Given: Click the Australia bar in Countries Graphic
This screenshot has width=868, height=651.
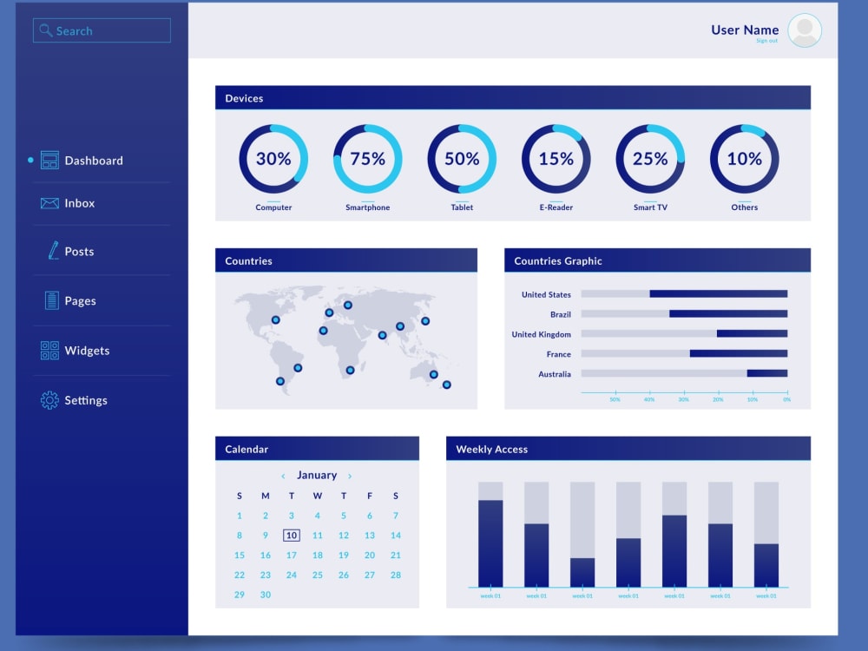Looking at the screenshot, I should click(684, 373).
